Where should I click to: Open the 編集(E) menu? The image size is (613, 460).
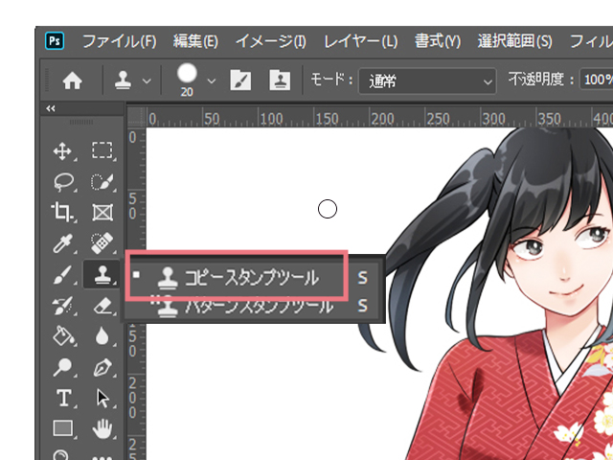pos(195,41)
